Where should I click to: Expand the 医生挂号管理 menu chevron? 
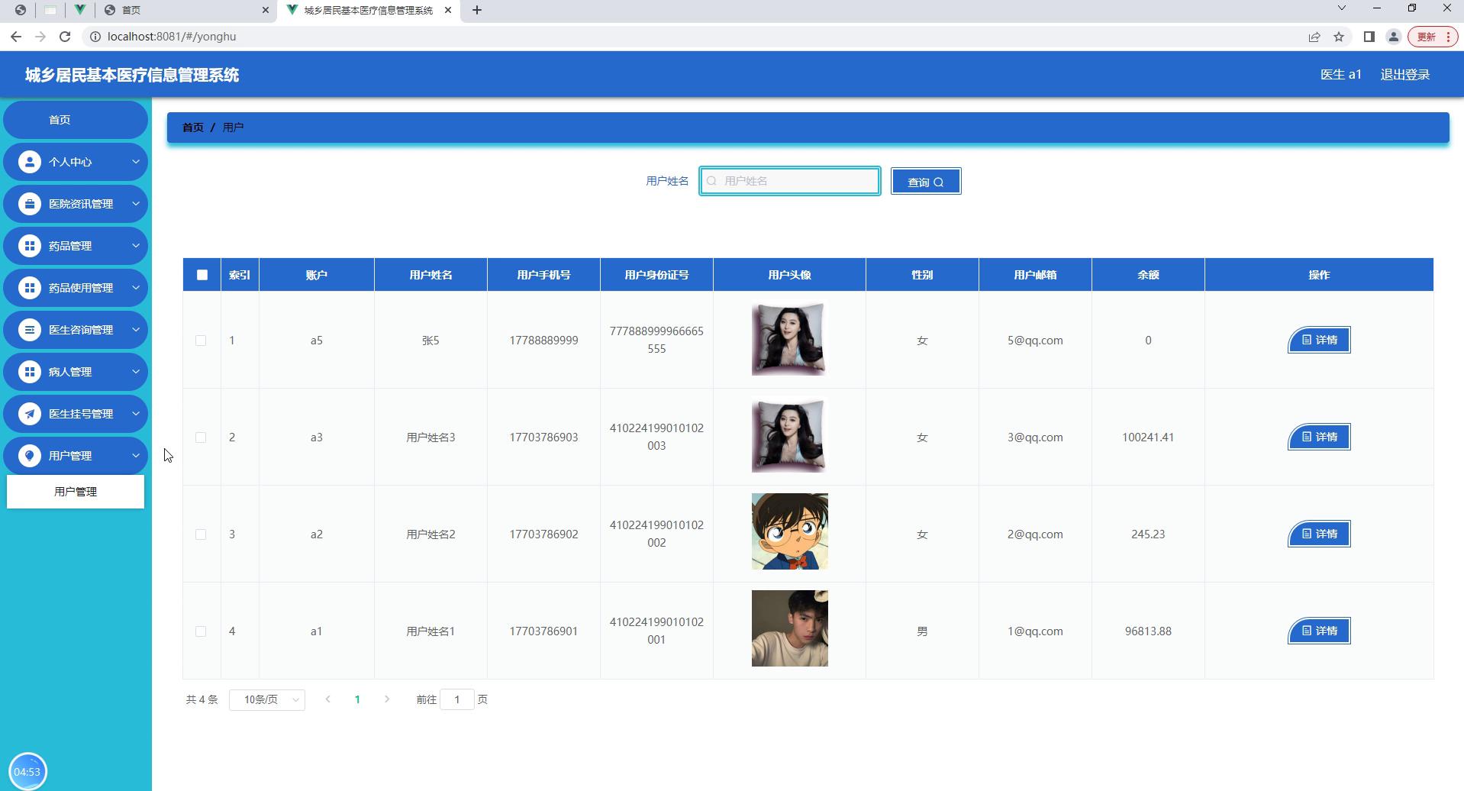[135, 414]
